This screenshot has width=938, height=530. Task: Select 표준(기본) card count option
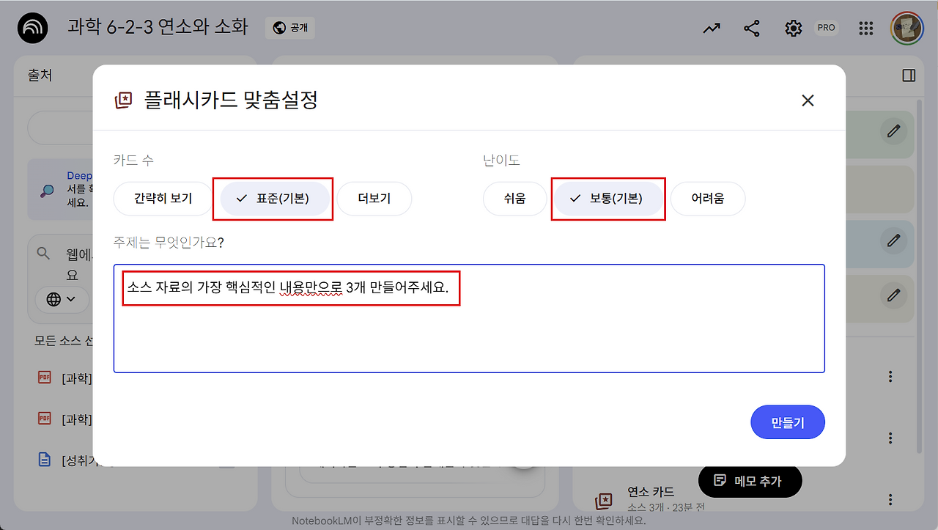[x=274, y=198]
